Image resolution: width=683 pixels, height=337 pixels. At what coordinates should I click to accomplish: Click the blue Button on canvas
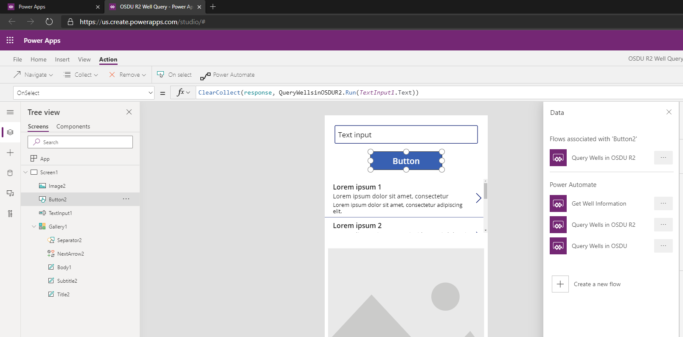click(x=406, y=161)
